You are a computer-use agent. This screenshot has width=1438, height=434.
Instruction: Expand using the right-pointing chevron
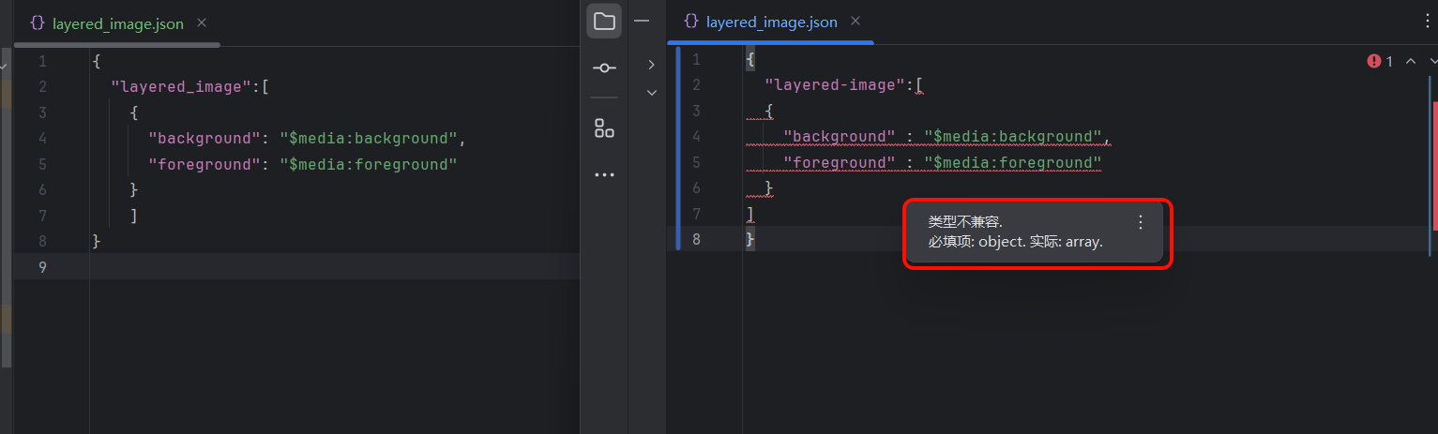651,65
